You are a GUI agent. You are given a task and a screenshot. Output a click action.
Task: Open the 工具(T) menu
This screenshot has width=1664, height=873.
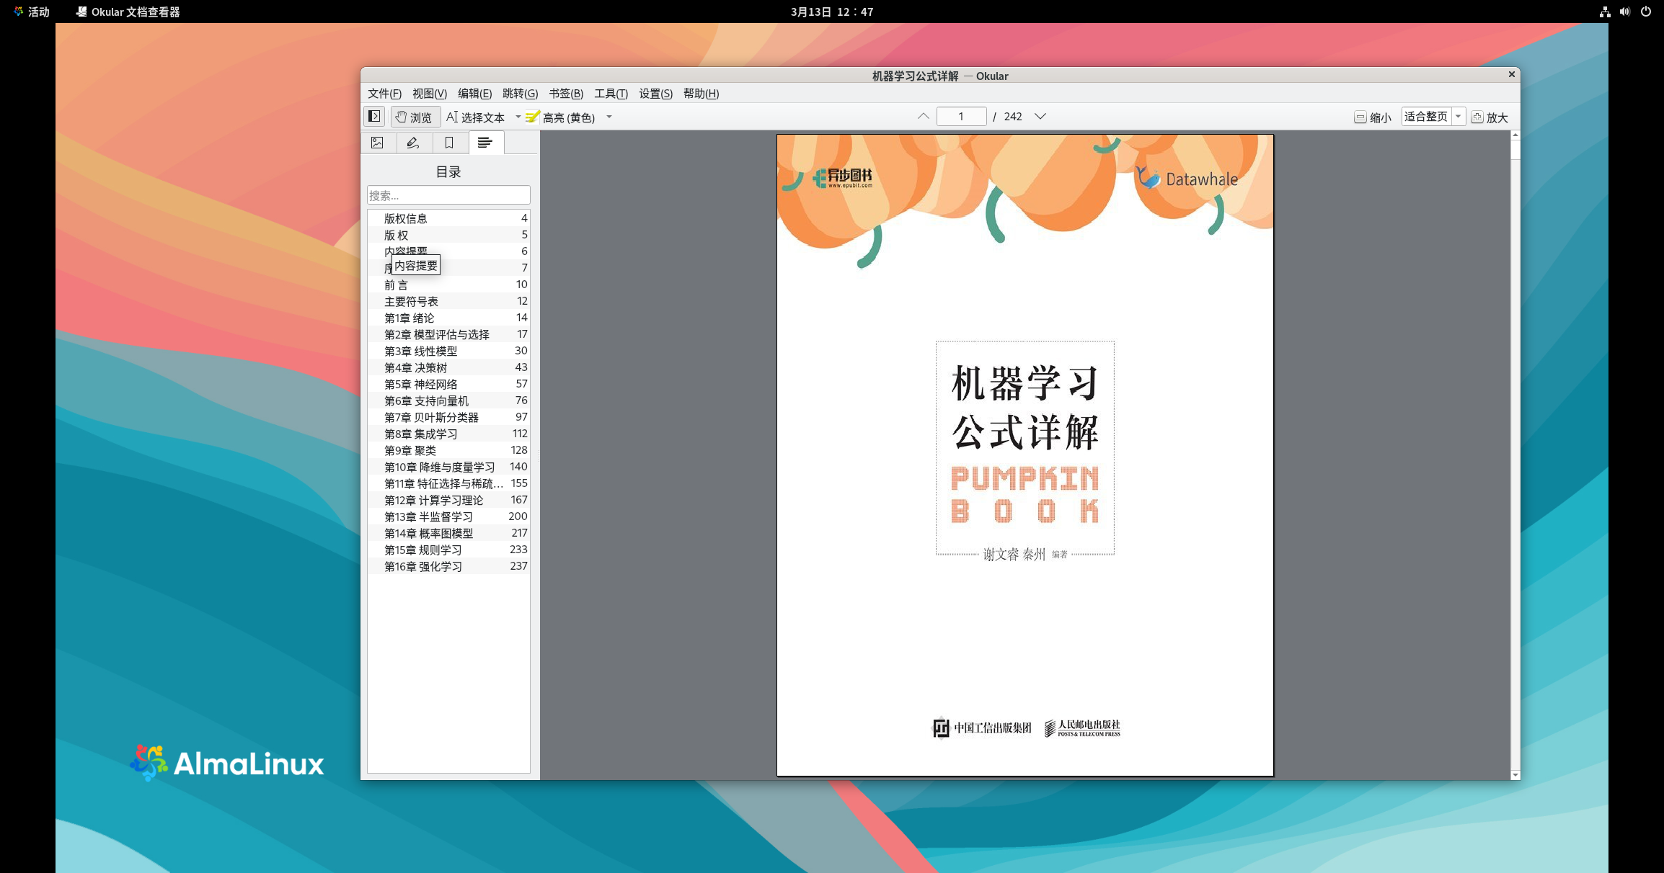610,94
